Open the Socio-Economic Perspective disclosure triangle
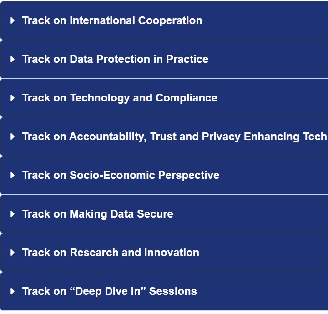The image size is (328, 314). coord(13,175)
